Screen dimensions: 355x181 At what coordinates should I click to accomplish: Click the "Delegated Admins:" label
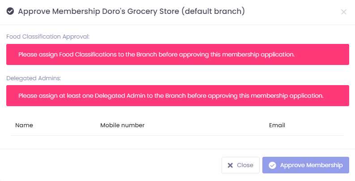pos(34,78)
